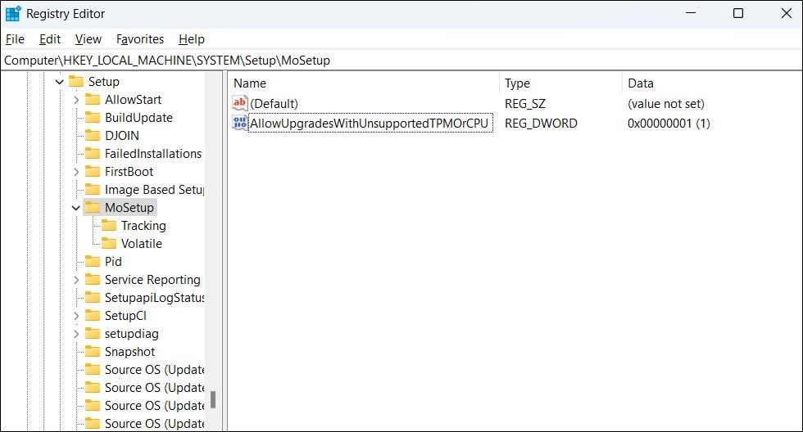Click the AllowStart folder icon
803x432 pixels.
[x=92, y=99]
